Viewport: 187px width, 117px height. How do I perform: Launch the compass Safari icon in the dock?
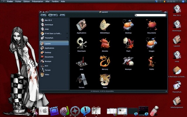coord(75,111)
